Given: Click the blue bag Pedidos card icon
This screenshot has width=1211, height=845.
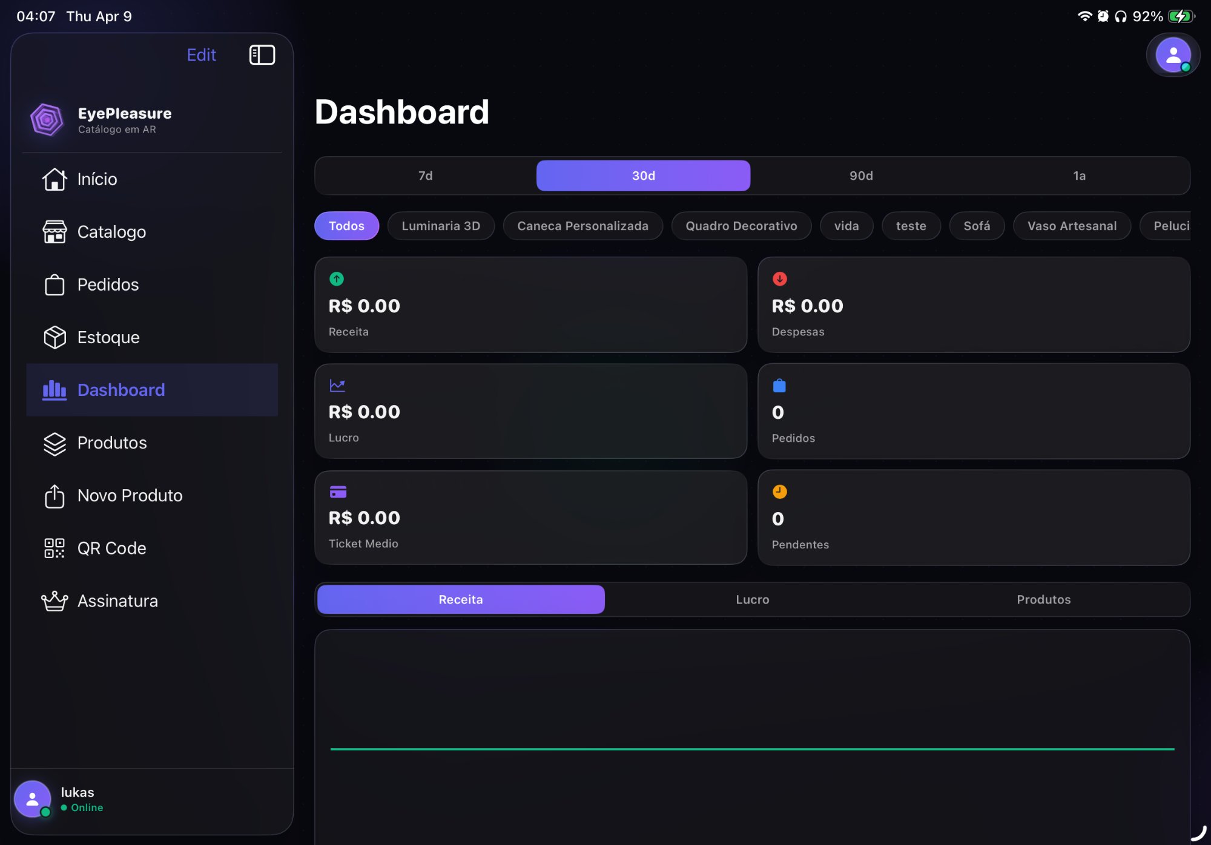Looking at the screenshot, I should (x=779, y=386).
